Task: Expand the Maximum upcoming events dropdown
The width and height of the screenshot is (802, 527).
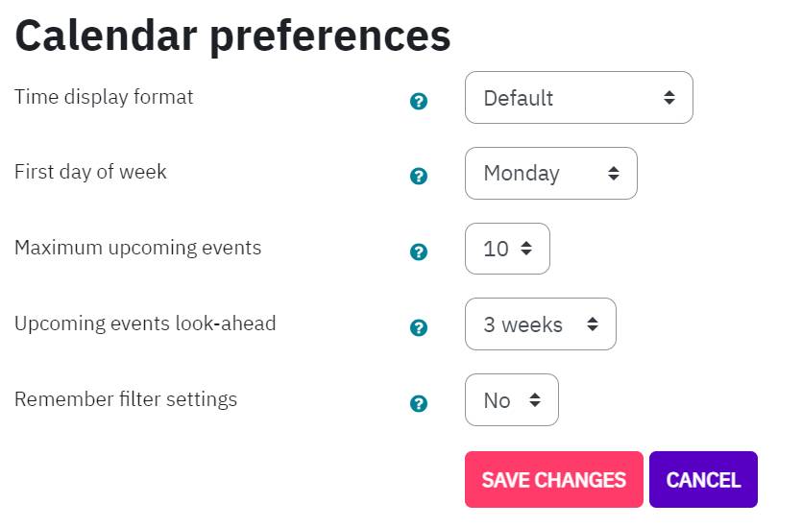Action: pyautogui.click(x=507, y=249)
